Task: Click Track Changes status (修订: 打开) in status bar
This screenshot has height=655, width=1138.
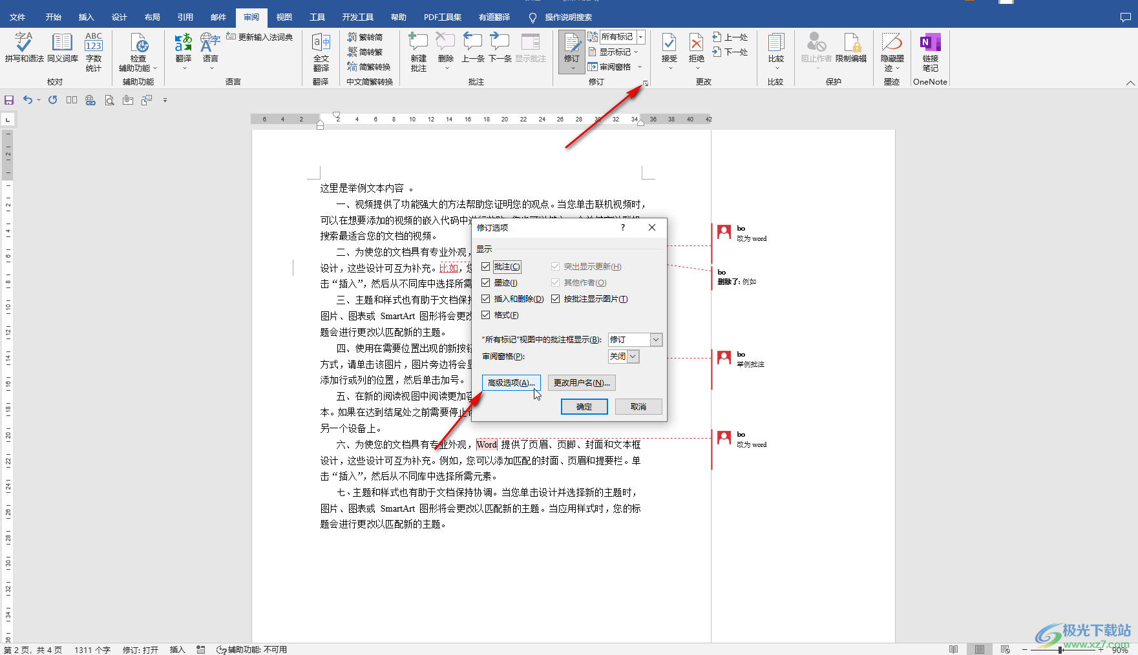Action: [x=141, y=650]
